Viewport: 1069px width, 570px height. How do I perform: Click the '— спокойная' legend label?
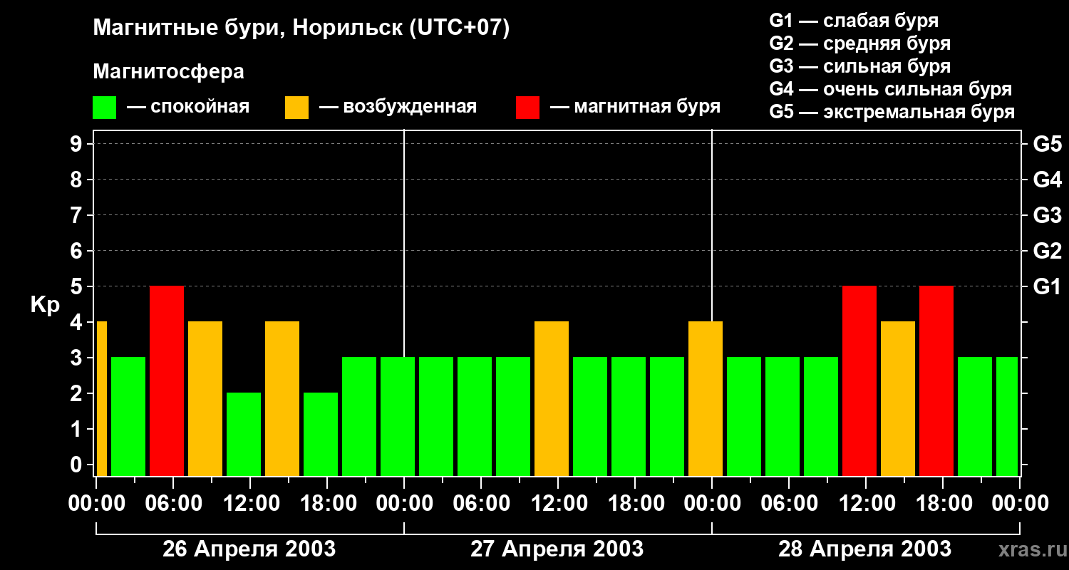(188, 108)
